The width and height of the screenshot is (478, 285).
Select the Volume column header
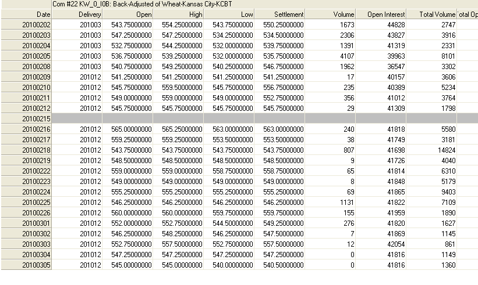click(x=330, y=13)
